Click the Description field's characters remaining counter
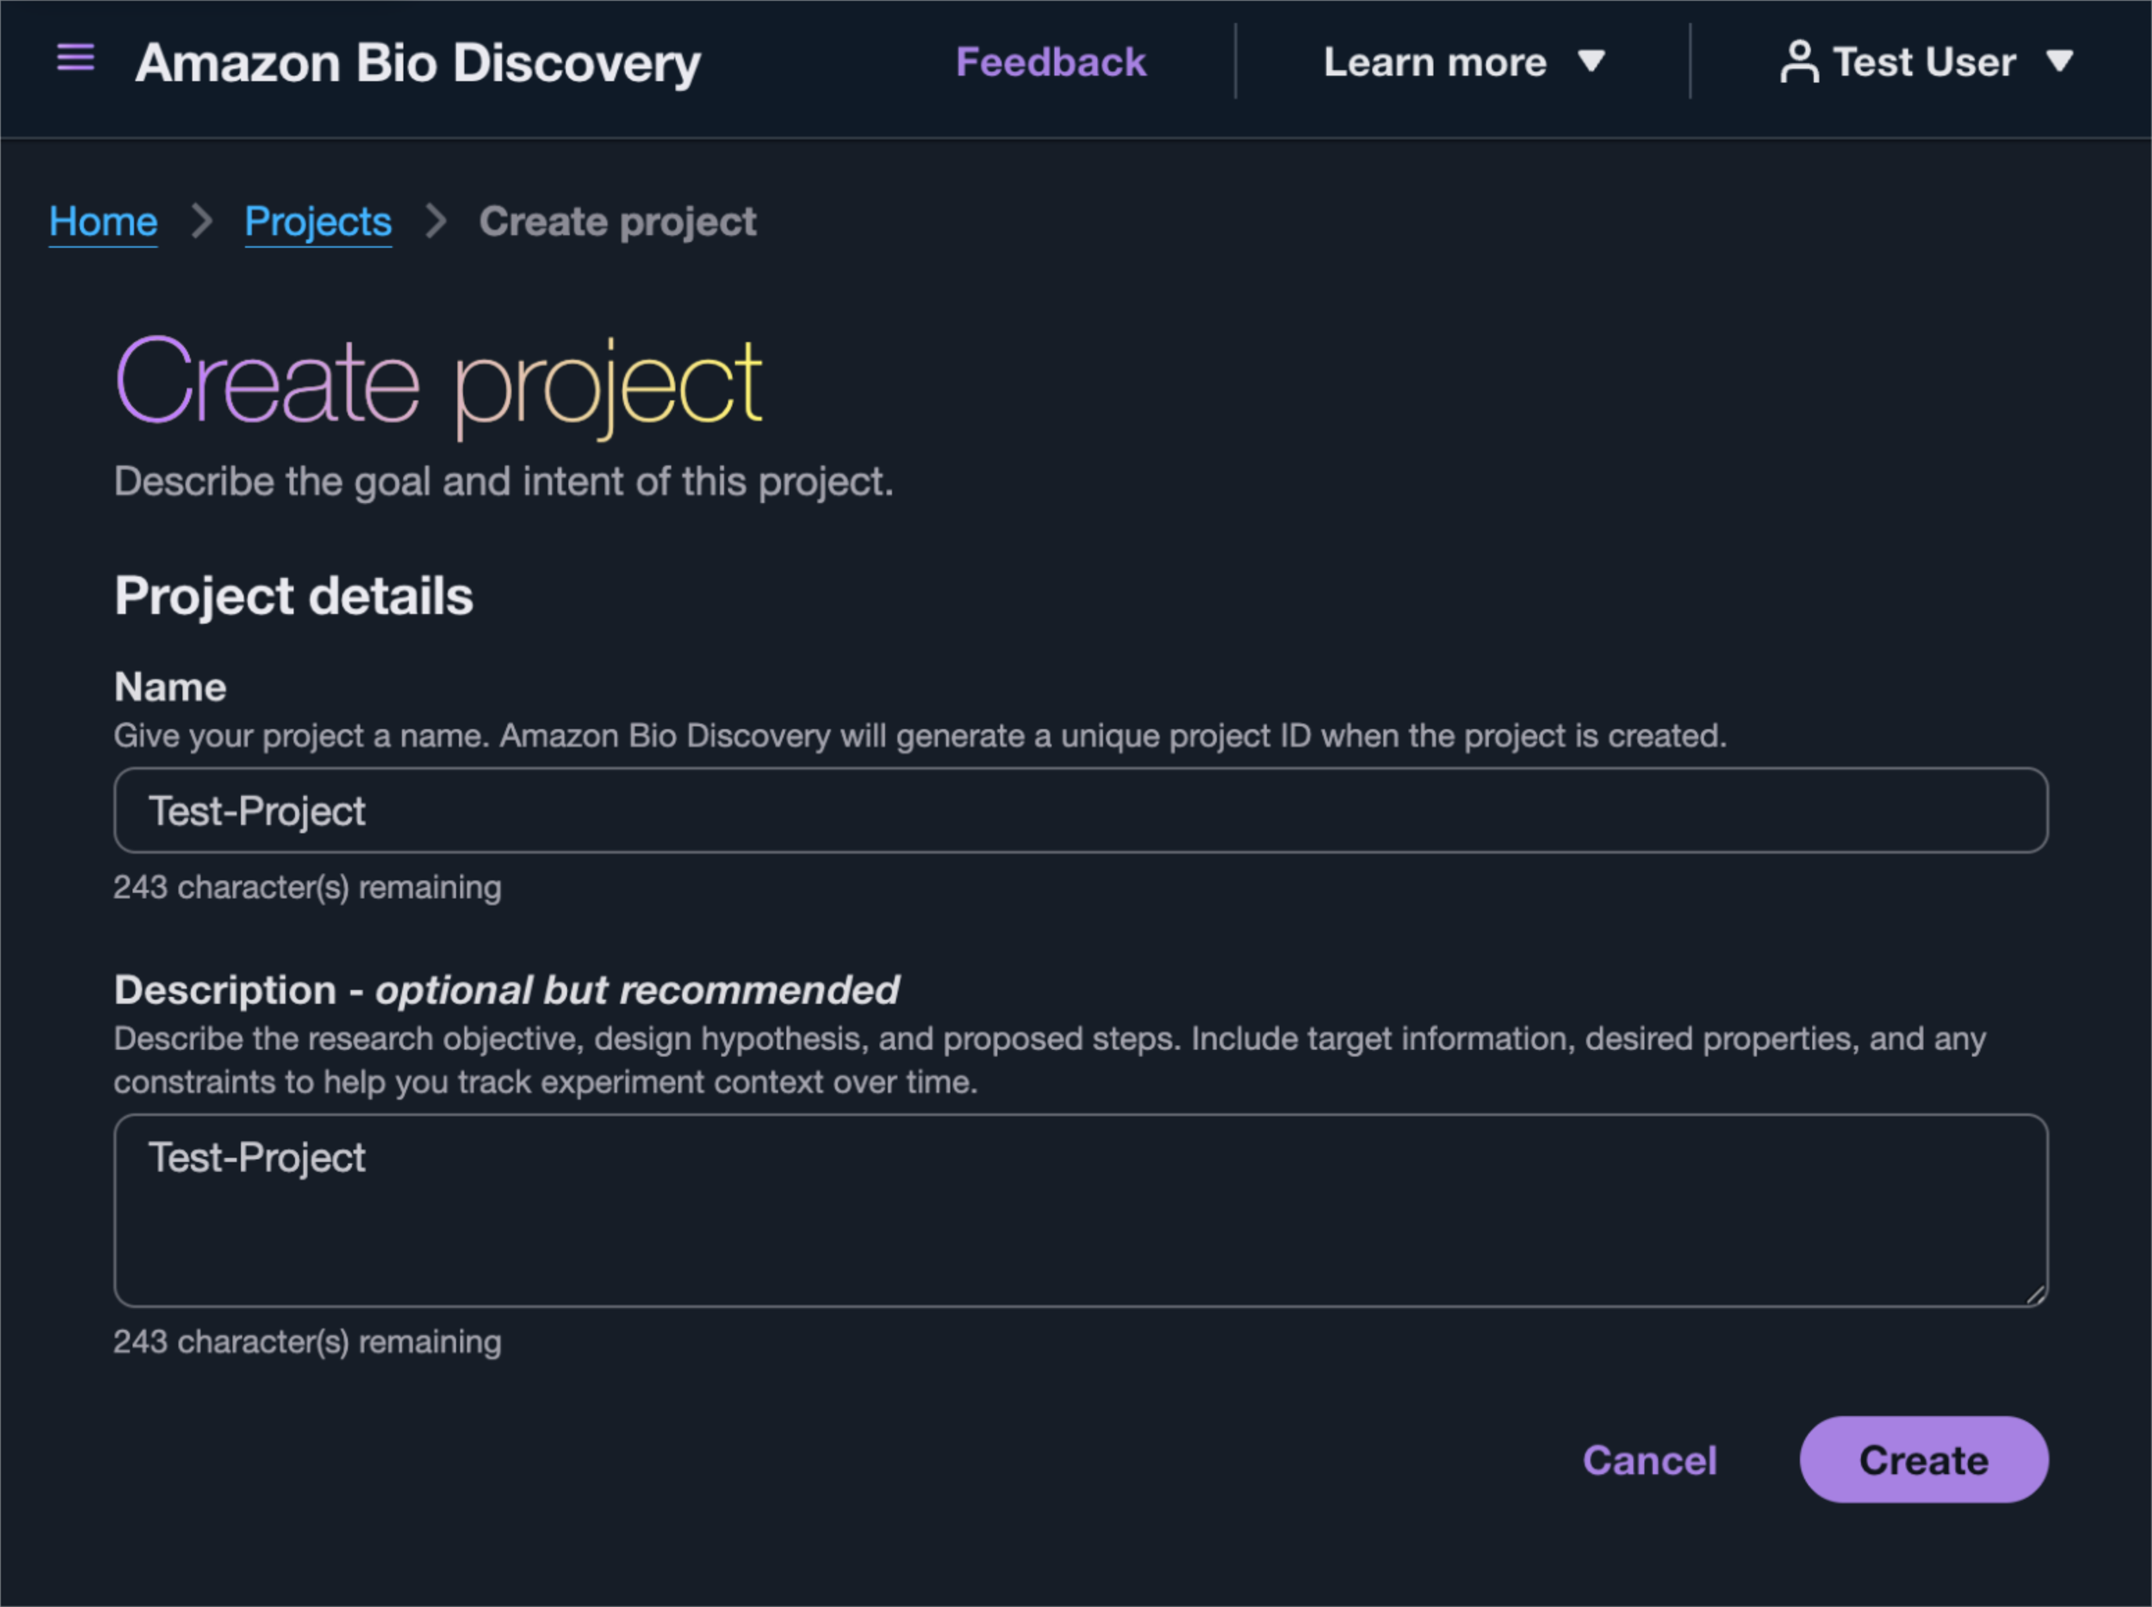Screen dimensions: 2152x1607 [x=308, y=1342]
